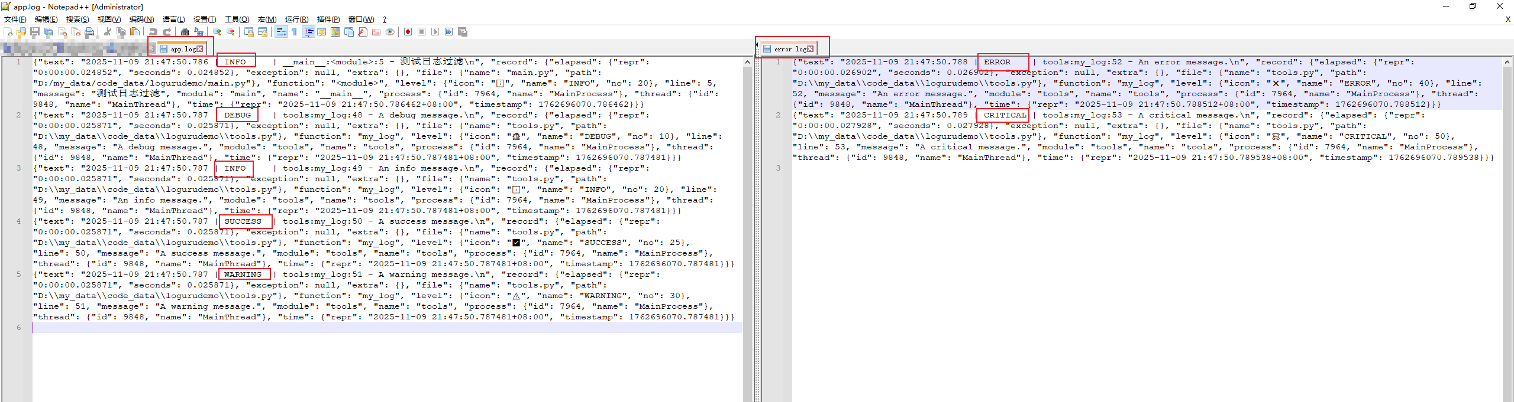Open the 工具(O) menu
The height and width of the screenshot is (402, 1514).
(x=237, y=19)
